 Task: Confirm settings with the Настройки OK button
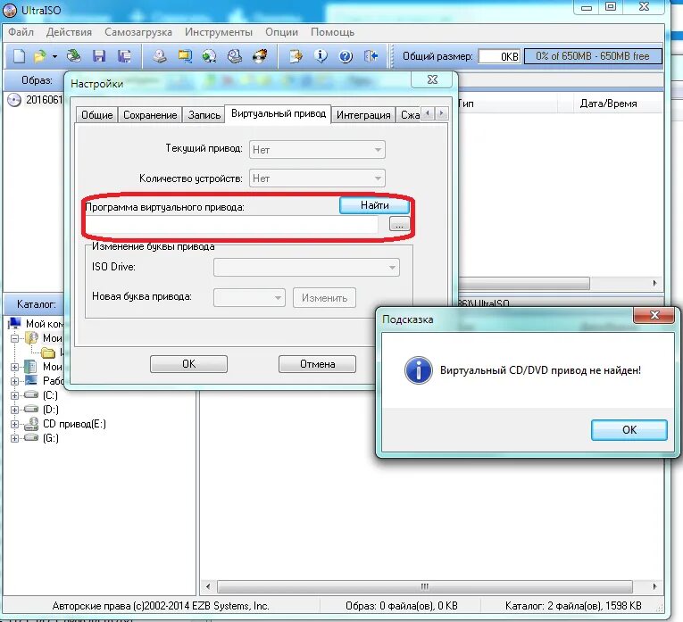pyautogui.click(x=188, y=364)
